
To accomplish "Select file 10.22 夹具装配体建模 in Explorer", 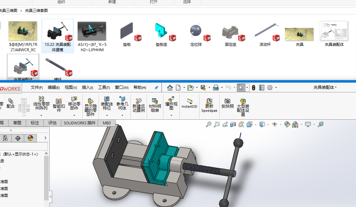I will click(x=58, y=36).
